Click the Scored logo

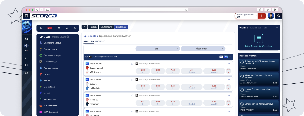point(44,16)
